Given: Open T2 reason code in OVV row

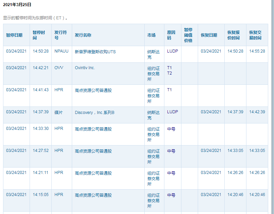Looking at the screenshot, I should point(169,73).
